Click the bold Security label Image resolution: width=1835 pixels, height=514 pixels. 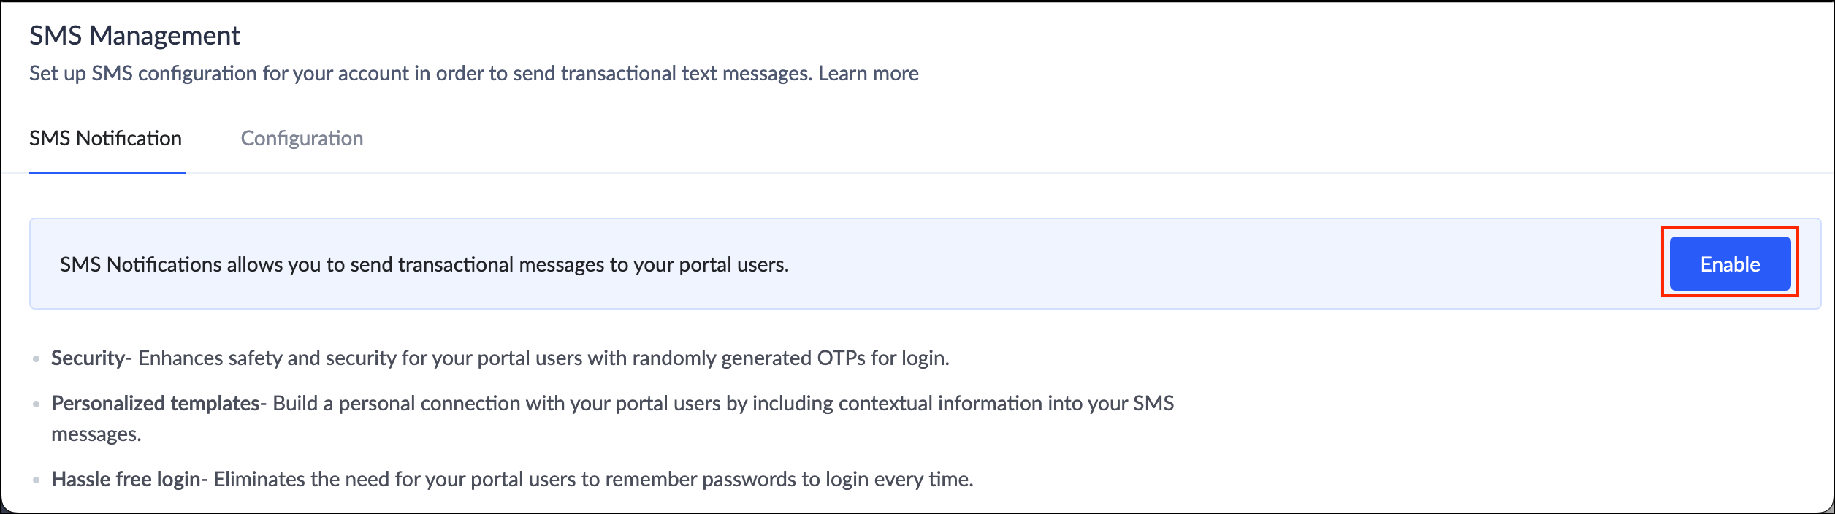[88, 358]
